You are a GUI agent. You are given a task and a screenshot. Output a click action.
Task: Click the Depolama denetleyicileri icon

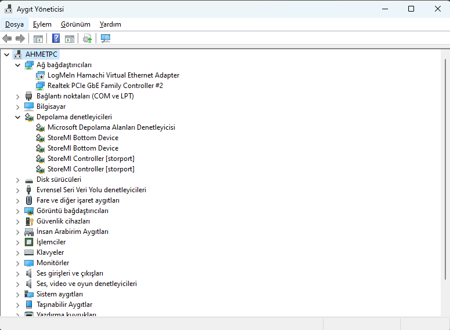coord(28,117)
